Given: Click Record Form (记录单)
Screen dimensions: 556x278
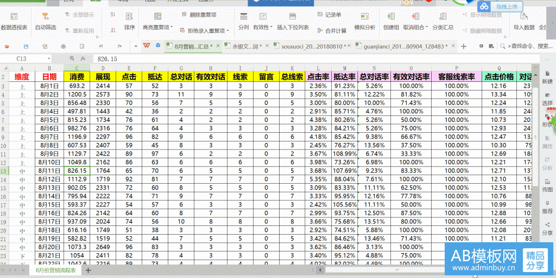Looking at the screenshot, I should 329,15.
